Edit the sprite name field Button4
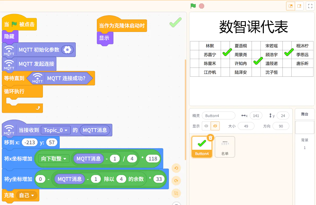 pyautogui.click(x=219, y=116)
